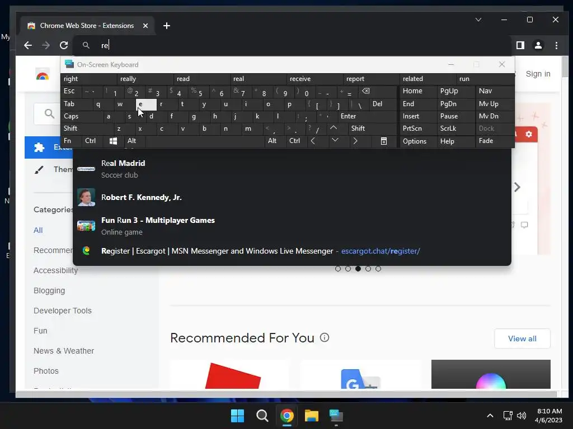Open the Photos category
This screenshot has height=429, width=573.
pyautogui.click(x=46, y=371)
